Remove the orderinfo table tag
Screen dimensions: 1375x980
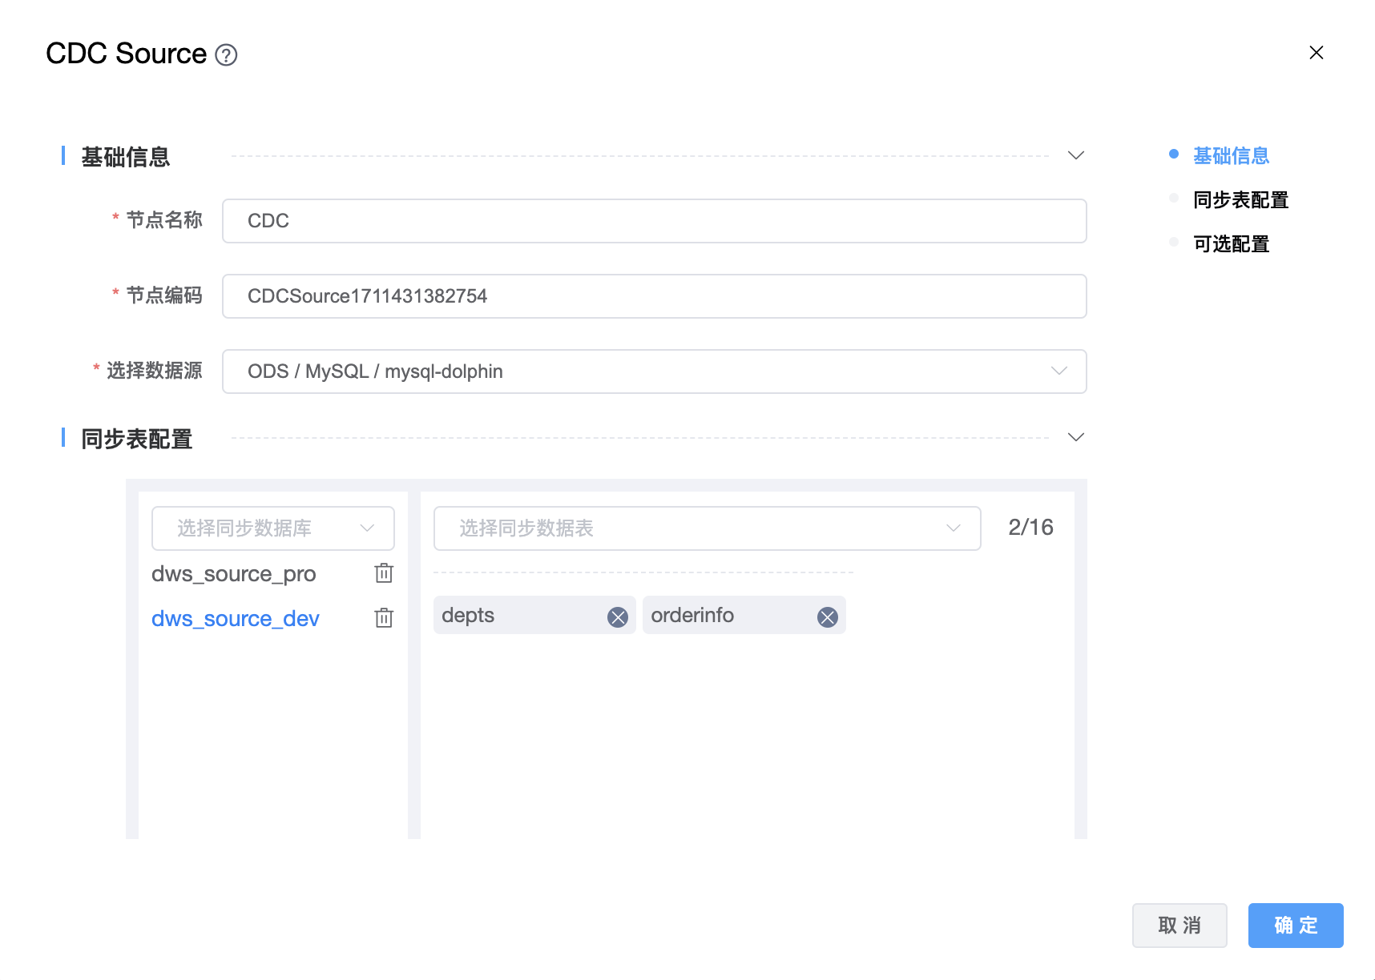(x=827, y=617)
